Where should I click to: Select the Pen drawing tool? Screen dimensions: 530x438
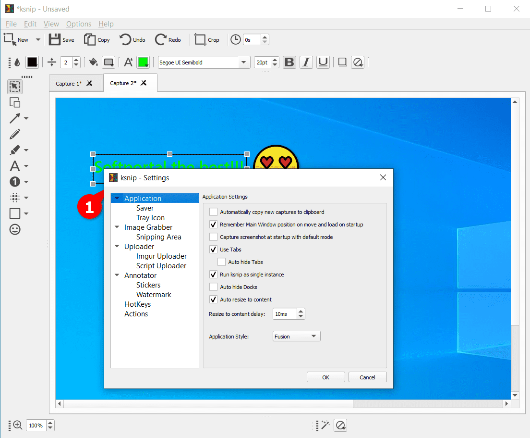(x=15, y=134)
